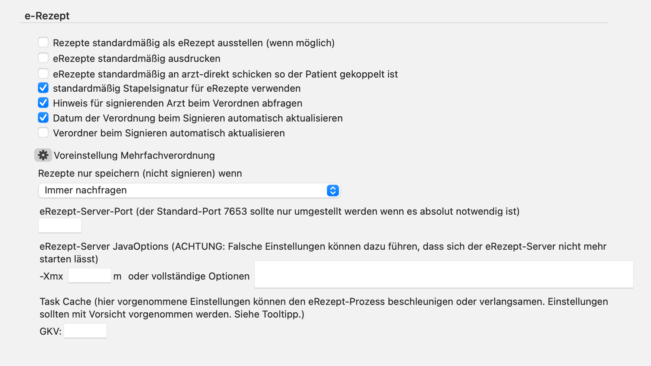Click the Voreinstellung Mehrfachverordnung label

click(134, 155)
